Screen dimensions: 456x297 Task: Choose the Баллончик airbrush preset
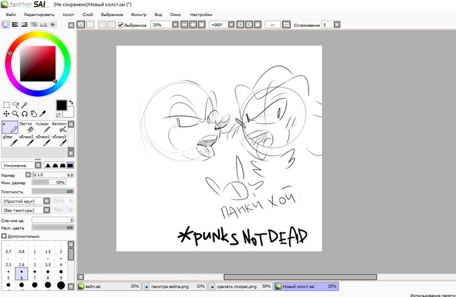coord(59,127)
